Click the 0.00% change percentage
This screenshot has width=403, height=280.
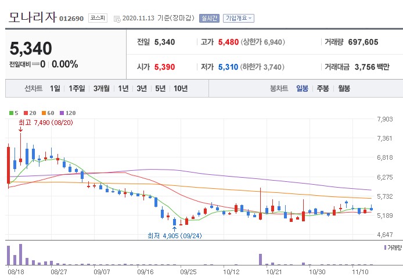[x=65, y=64]
